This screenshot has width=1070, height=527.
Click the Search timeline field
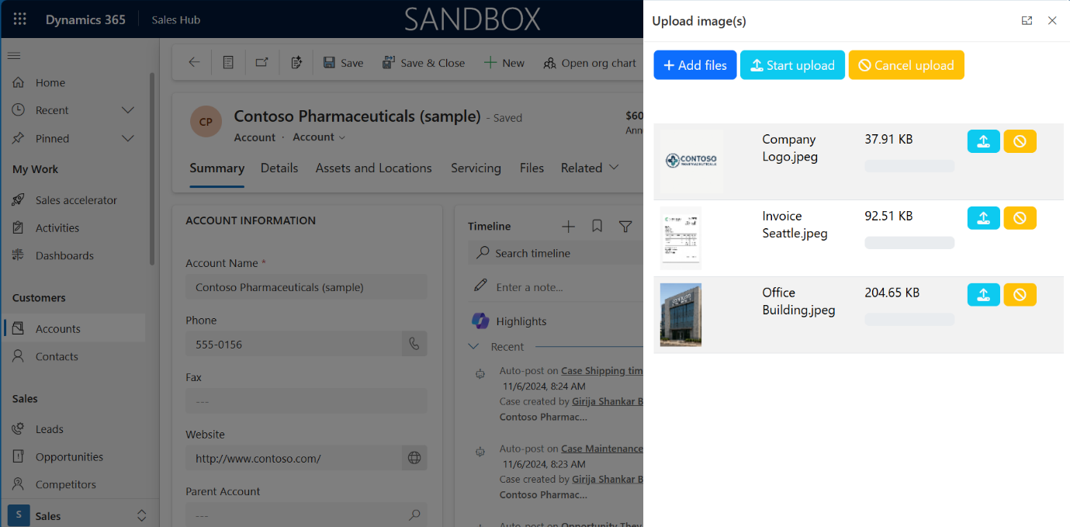coord(556,253)
